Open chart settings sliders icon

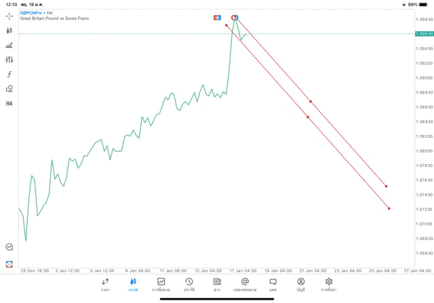9,60
